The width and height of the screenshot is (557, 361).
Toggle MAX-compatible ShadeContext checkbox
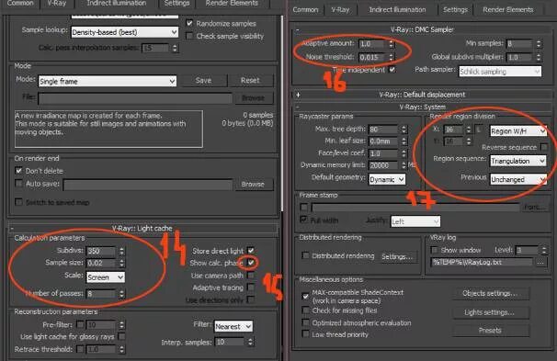(305, 296)
